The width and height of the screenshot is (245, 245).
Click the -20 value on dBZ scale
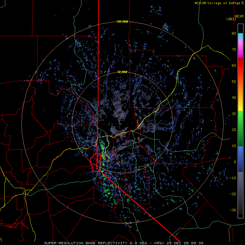[233, 194]
